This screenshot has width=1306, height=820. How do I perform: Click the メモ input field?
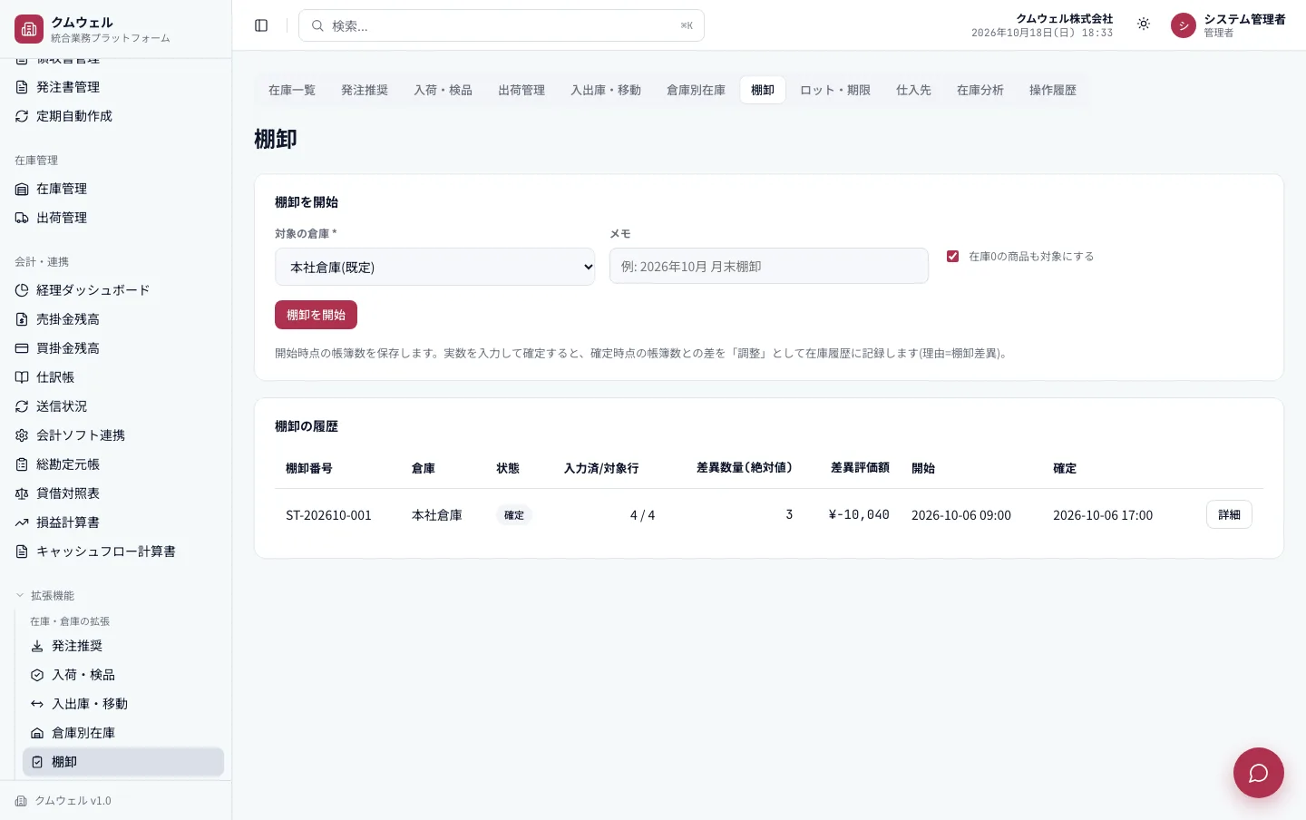[x=769, y=266]
